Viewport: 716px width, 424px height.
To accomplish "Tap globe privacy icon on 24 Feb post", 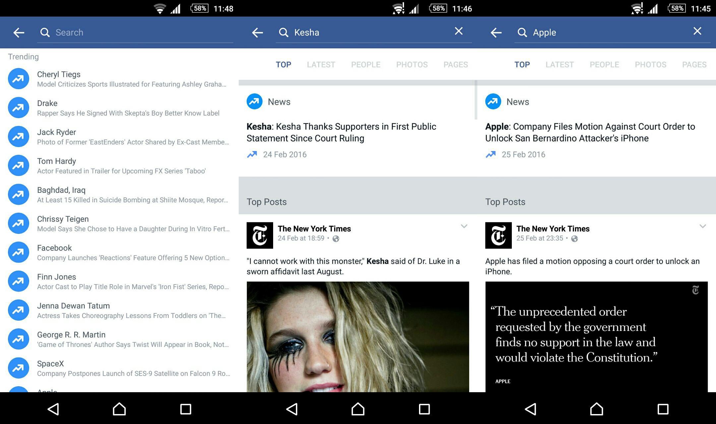I will point(336,239).
